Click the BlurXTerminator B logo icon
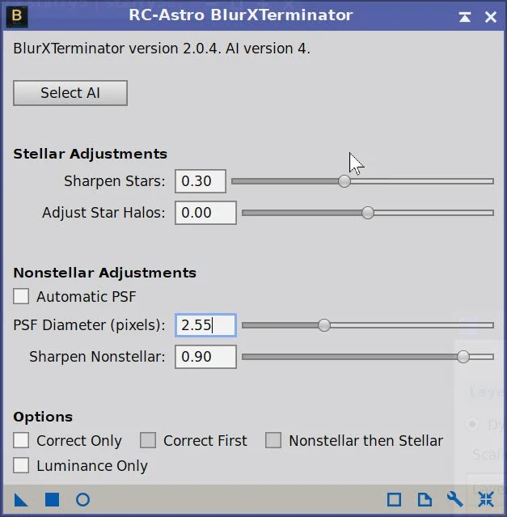 [x=17, y=16]
